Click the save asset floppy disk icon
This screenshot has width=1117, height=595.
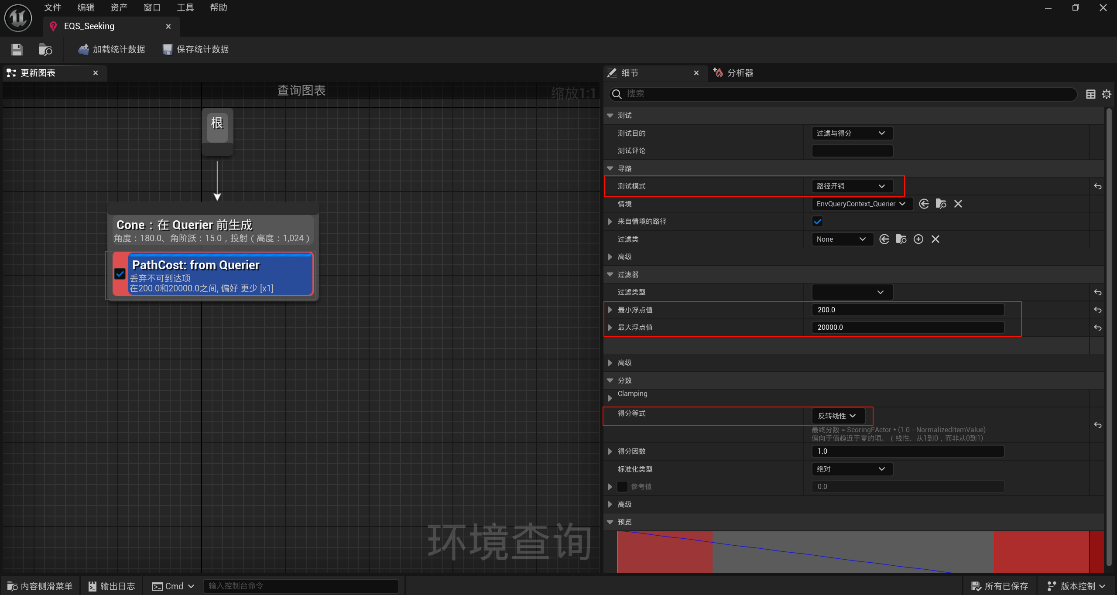17,50
